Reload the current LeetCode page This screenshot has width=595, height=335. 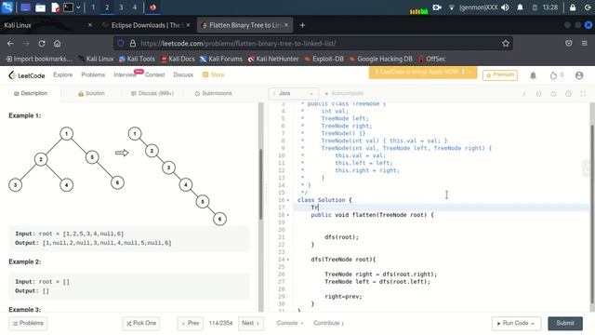click(x=42, y=44)
